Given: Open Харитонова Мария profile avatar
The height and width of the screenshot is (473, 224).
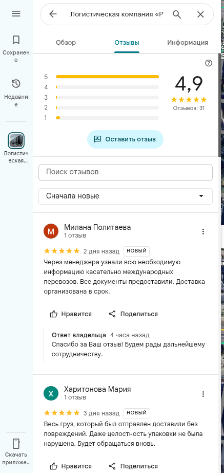Looking at the screenshot, I should click(x=51, y=394).
